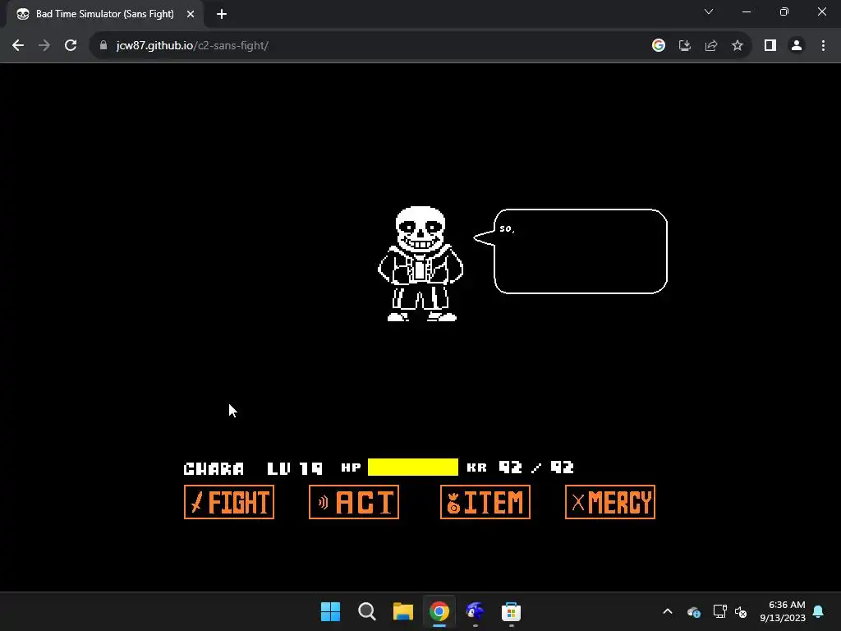
Task: Minimize the Chrome window
Action: [747, 12]
